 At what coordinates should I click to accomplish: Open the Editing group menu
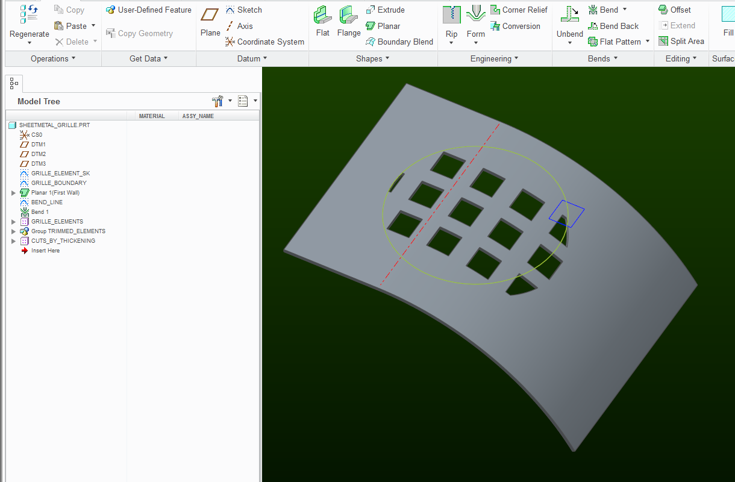(x=681, y=58)
